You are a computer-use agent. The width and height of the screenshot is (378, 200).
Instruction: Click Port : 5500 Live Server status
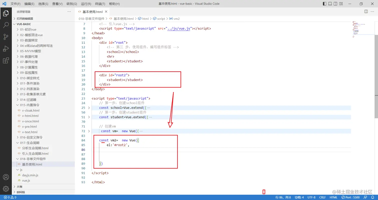pyautogui.click(x=351, y=197)
